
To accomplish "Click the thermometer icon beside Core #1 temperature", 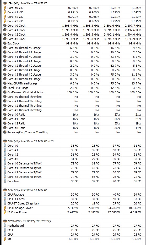I will (5, 150).
